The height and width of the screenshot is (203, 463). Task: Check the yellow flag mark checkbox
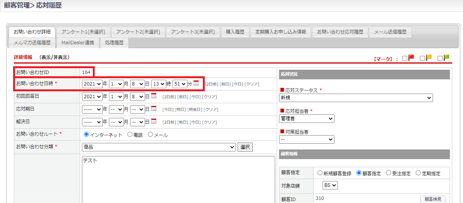click(x=422, y=59)
